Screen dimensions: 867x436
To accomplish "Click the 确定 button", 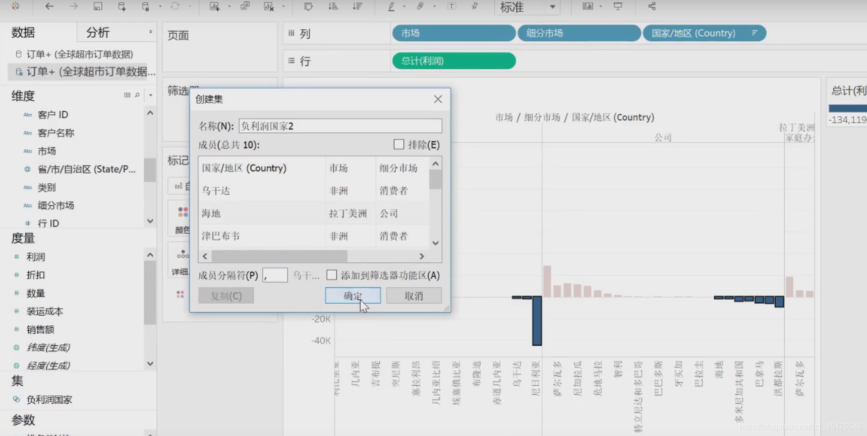I will 353,296.
